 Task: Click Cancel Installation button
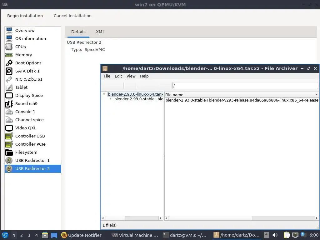(x=72, y=16)
